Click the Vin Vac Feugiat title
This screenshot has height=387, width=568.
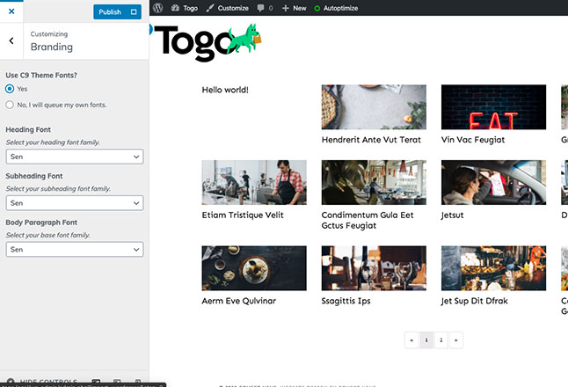(473, 140)
